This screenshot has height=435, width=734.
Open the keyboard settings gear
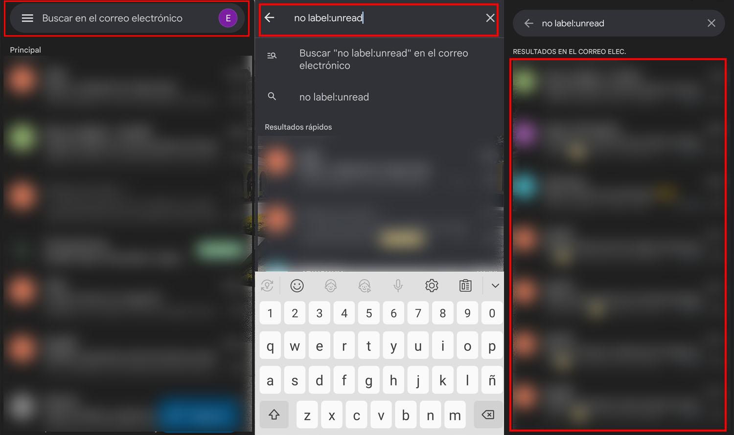tap(432, 285)
